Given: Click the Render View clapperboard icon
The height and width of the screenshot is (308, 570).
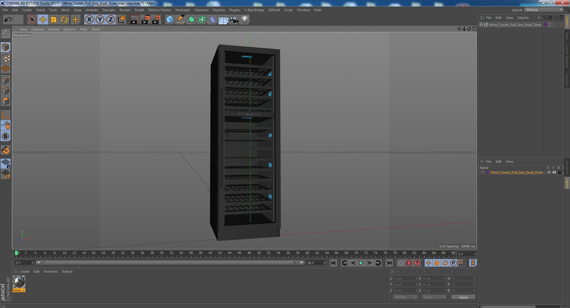Looking at the screenshot, I should click(x=134, y=20).
